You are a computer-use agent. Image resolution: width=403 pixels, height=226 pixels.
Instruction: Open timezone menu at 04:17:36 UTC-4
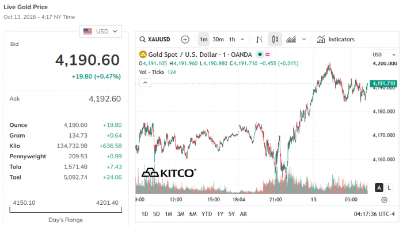click(x=374, y=214)
